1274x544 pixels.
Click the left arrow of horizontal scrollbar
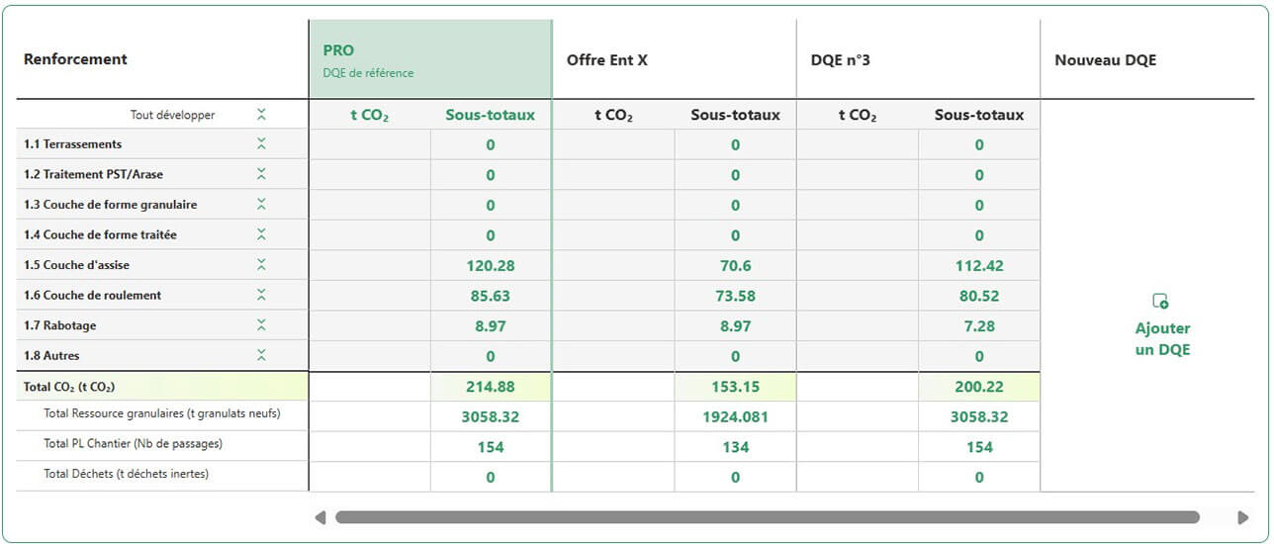coord(319,517)
